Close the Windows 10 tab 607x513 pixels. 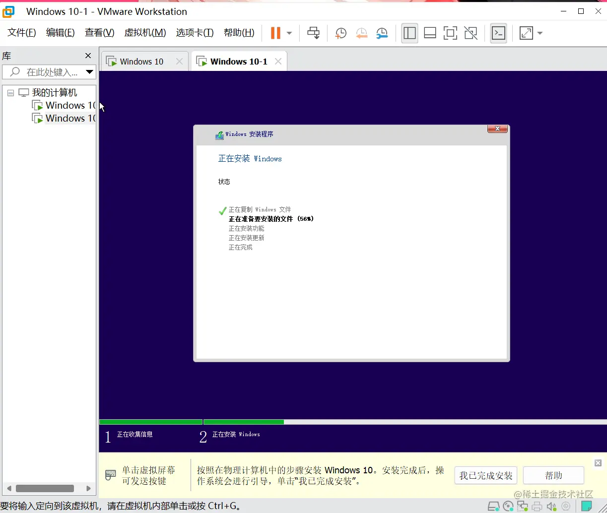click(180, 62)
